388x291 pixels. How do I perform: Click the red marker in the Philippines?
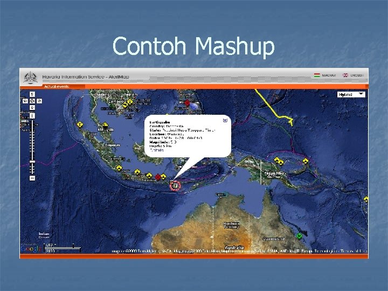coord(187,103)
